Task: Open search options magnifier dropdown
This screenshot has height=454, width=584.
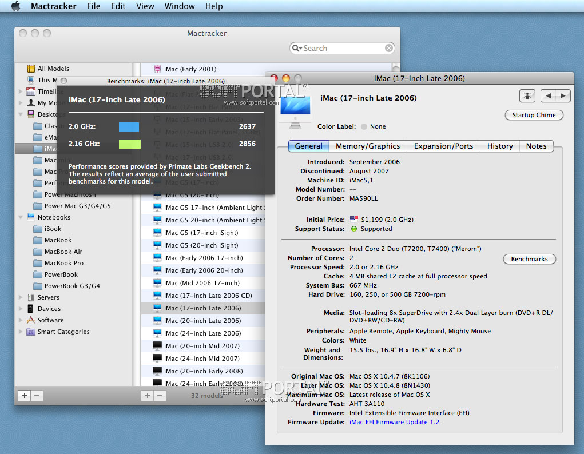Action: (296, 48)
